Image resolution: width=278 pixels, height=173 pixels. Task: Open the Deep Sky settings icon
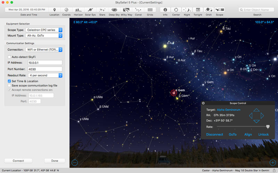[114, 10]
